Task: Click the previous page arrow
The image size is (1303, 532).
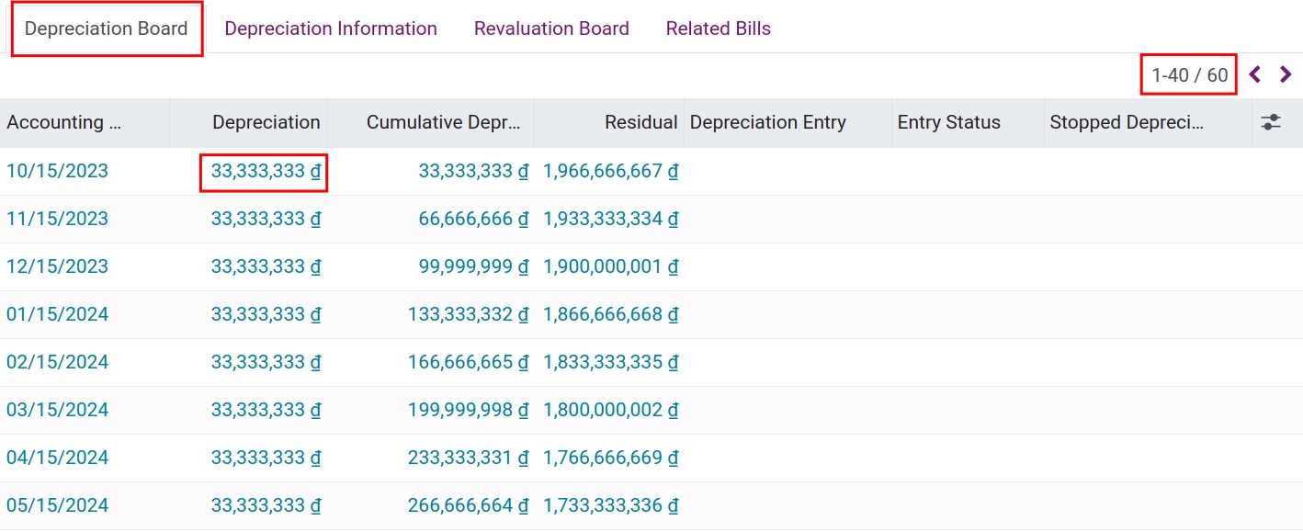Action: (x=1255, y=74)
